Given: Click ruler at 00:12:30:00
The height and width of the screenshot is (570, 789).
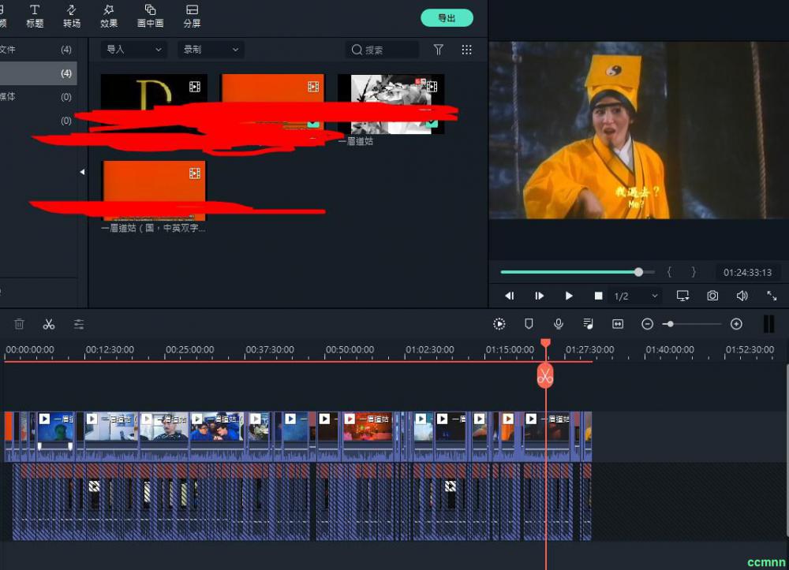Looking at the screenshot, I should click(x=110, y=349).
